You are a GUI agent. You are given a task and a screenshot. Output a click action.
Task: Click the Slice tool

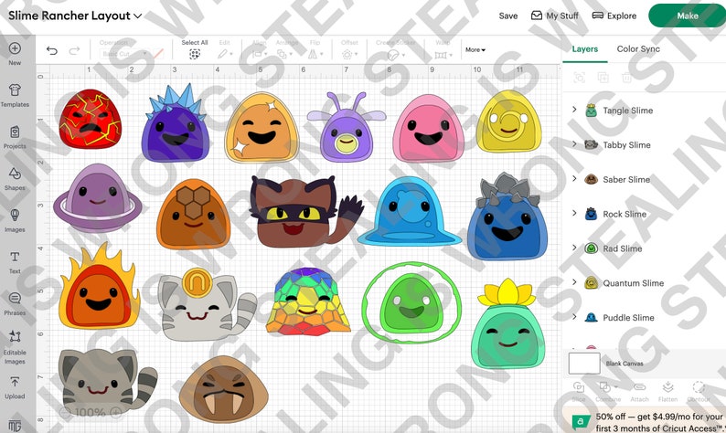[x=578, y=391]
